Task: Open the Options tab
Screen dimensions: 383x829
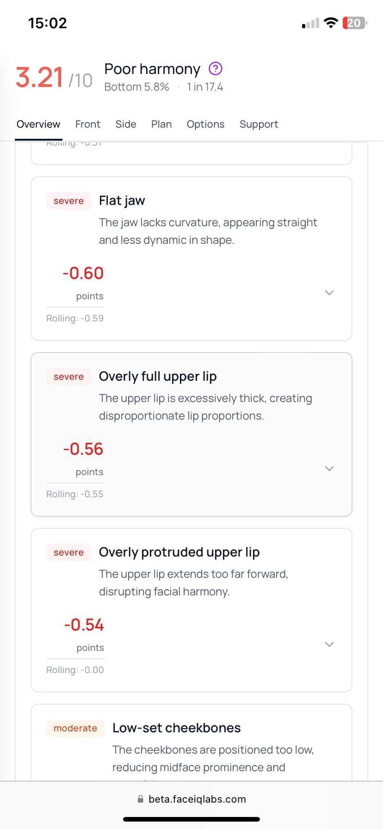Action: (205, 124)
